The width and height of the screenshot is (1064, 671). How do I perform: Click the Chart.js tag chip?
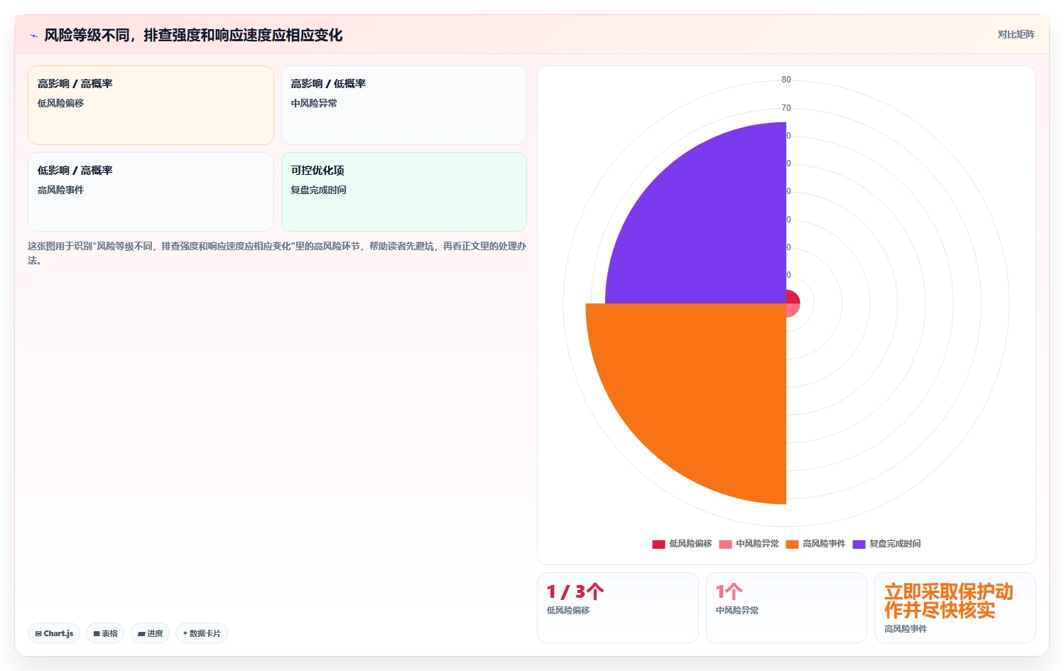(x=54, y=633)
